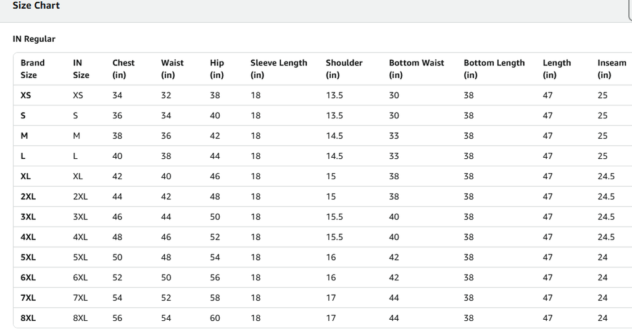Select the bold 2XL brand size cell
Screen dimensions: 632x332
[x=28, y=196]
